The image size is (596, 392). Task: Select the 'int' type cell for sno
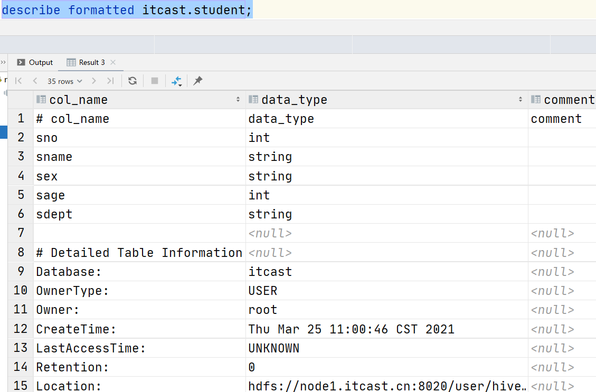(387, 138)
